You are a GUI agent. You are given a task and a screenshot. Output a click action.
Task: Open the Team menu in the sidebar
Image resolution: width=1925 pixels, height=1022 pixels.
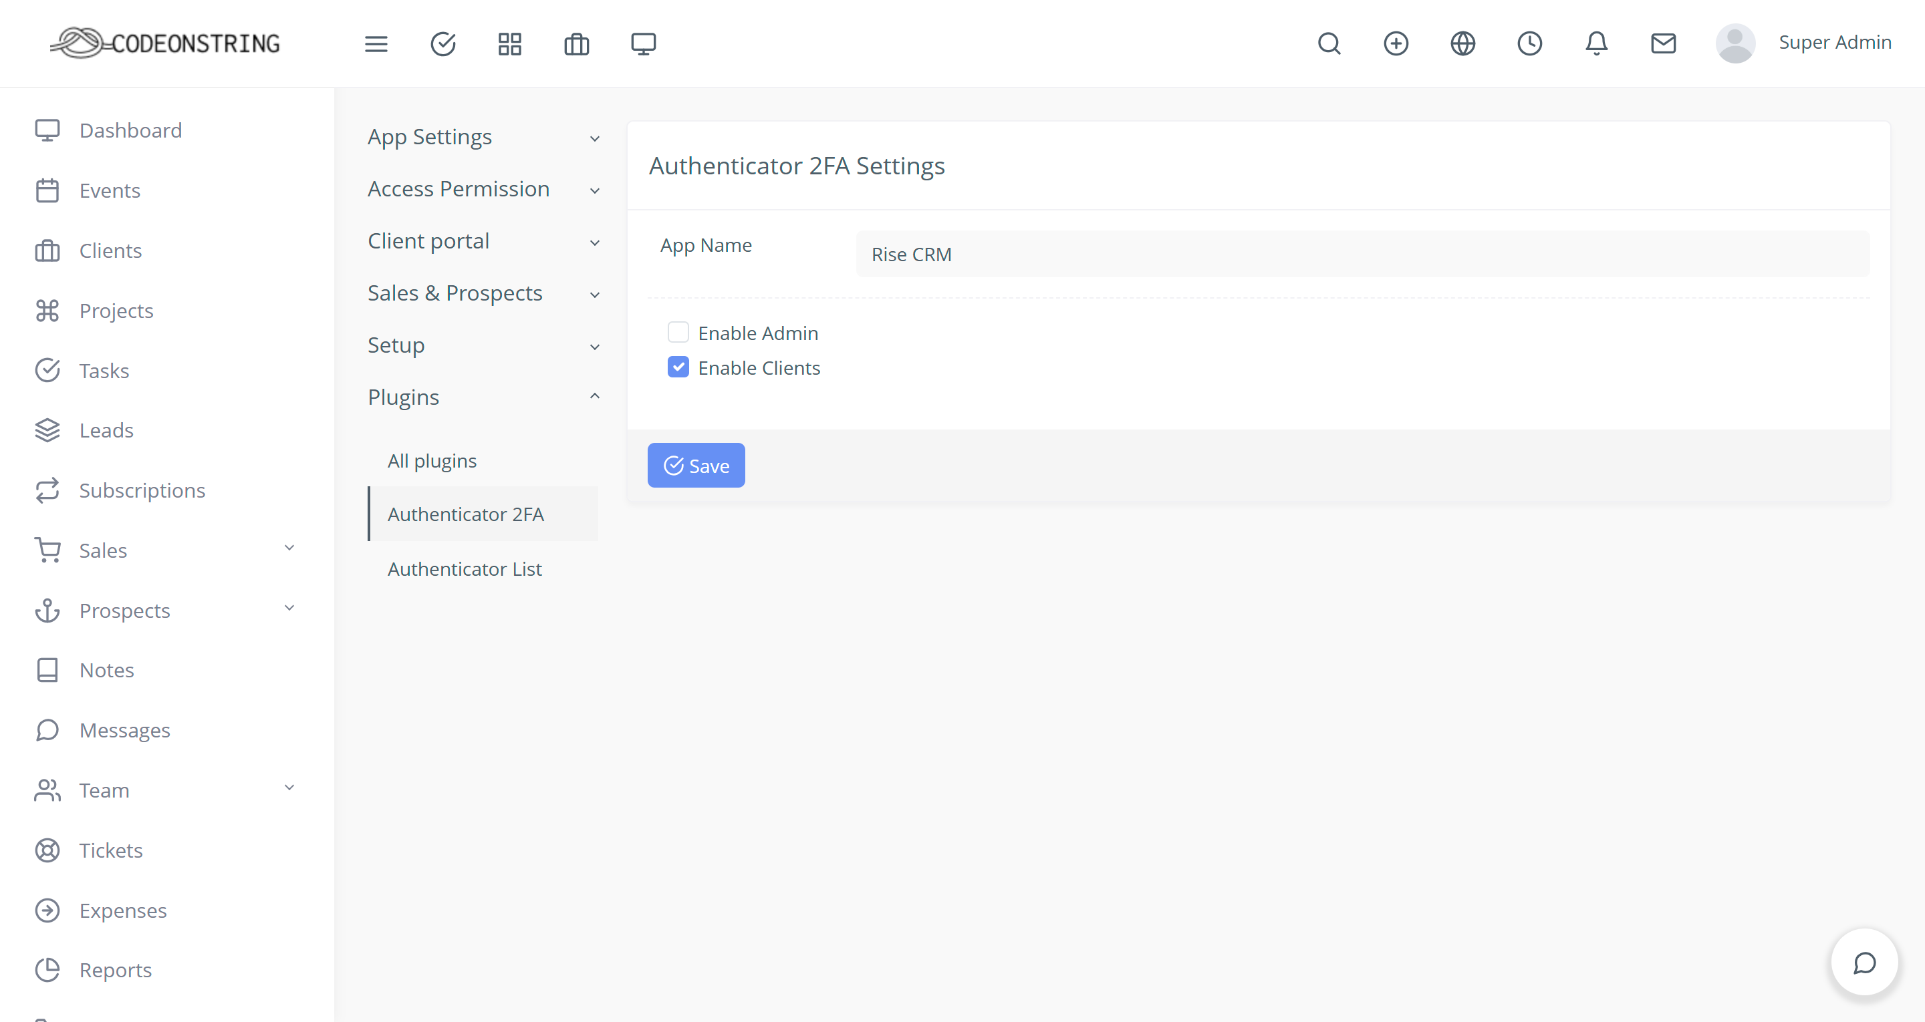(104, 790)
